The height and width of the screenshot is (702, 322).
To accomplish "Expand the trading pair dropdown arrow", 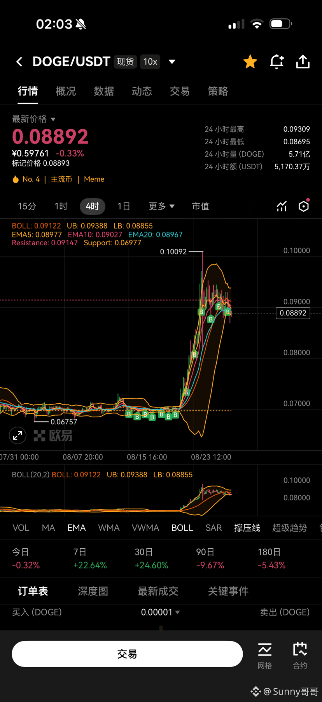I will [x=172, y=62].
